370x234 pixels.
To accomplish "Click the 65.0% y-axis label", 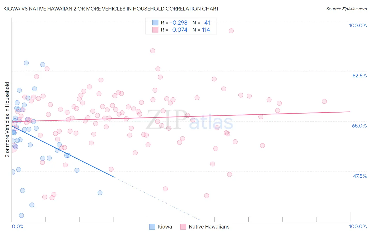I will pyautogui.click(x=359, y=126).
